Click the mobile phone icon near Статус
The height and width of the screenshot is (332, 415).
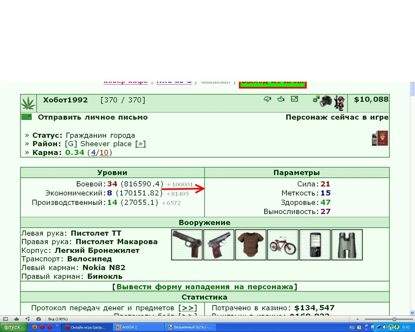tap(374, 139)
